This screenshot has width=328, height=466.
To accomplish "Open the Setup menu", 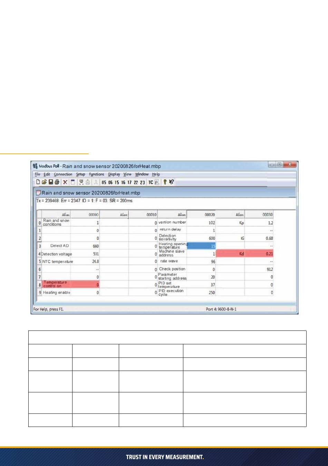I will [x=80, y=175].
